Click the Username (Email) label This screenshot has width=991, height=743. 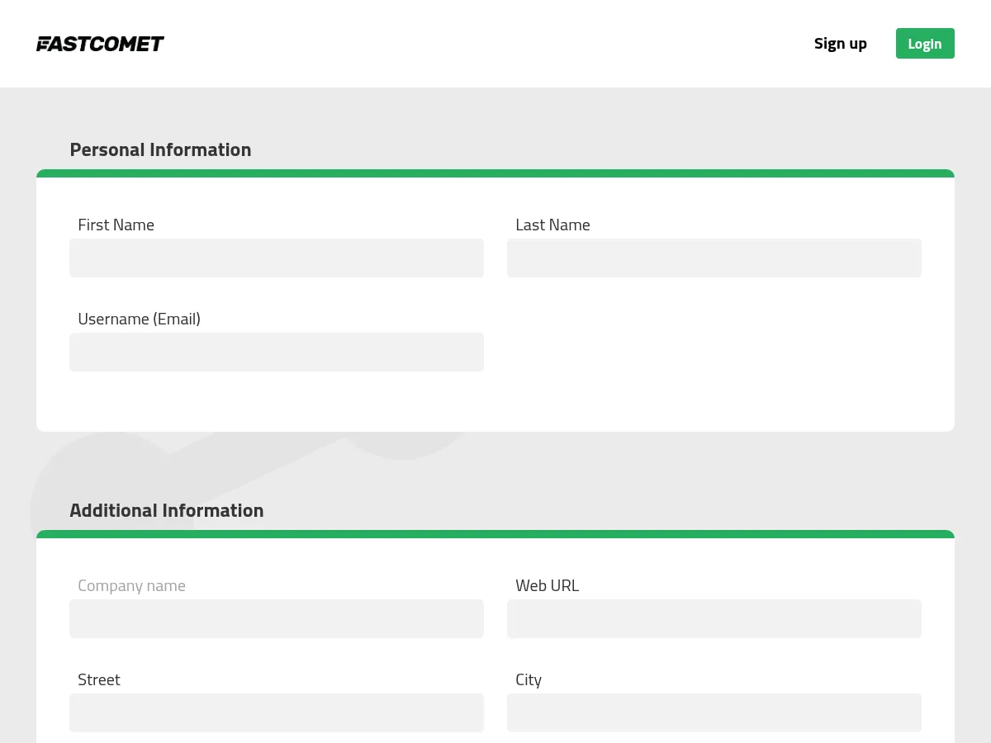click(x=139, y=318)
